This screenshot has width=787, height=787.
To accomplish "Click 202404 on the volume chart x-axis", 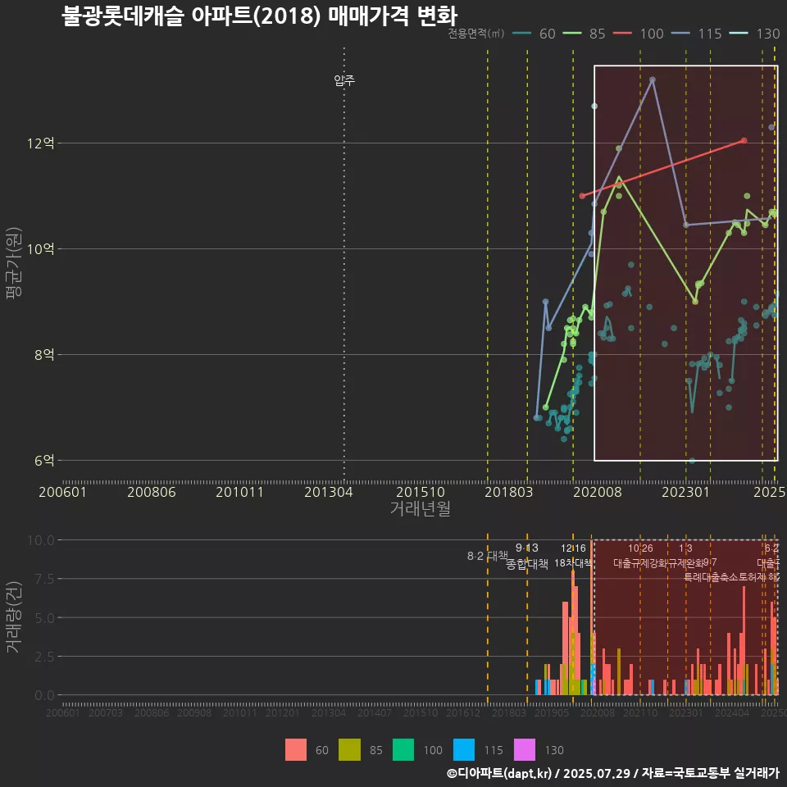I will (732, 712).
